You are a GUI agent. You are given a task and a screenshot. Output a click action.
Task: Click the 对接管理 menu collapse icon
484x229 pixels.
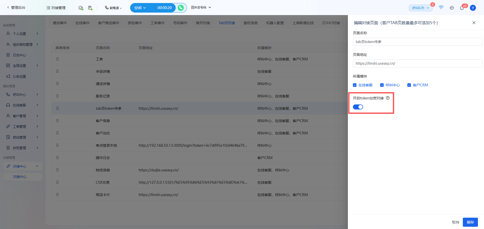(48, 8)
